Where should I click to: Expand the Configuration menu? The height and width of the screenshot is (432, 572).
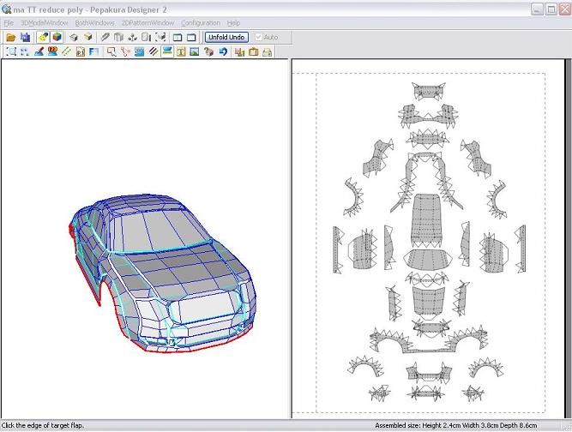(x=200, y=23)
